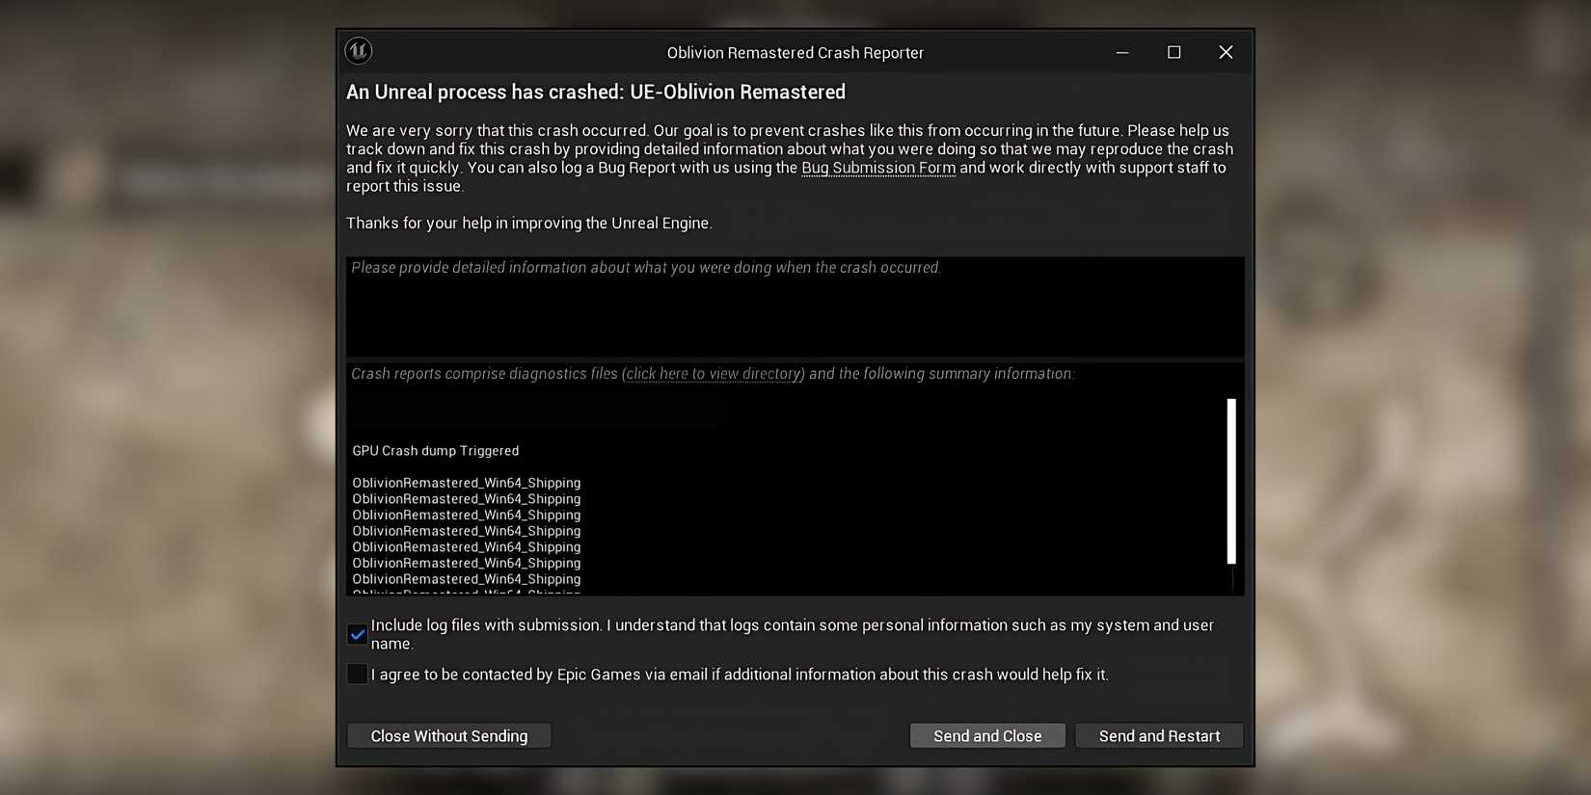This screenshot has width=1591, height=795.
Task: Uncheck the include log files checkbox
Action: [357, 634]
